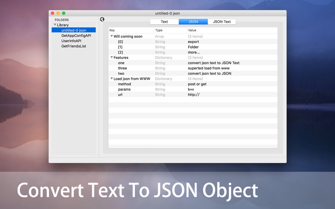
Task: Click the yellow minimize window button
Action: point(58,13)
